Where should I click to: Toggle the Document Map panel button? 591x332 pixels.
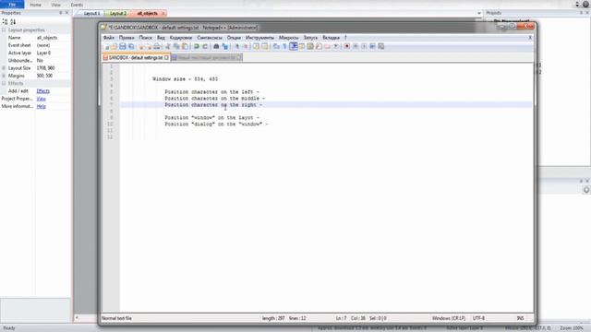point(310,46)
